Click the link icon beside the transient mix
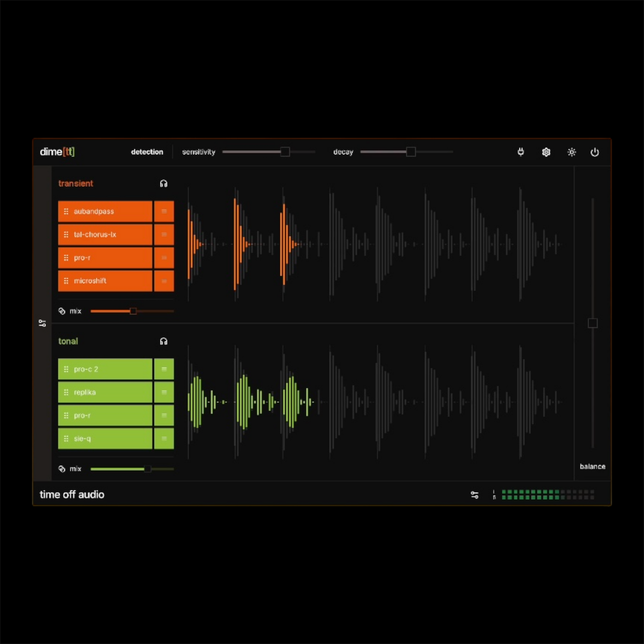Screen dimensions: 644x644 tap(62, 311)
